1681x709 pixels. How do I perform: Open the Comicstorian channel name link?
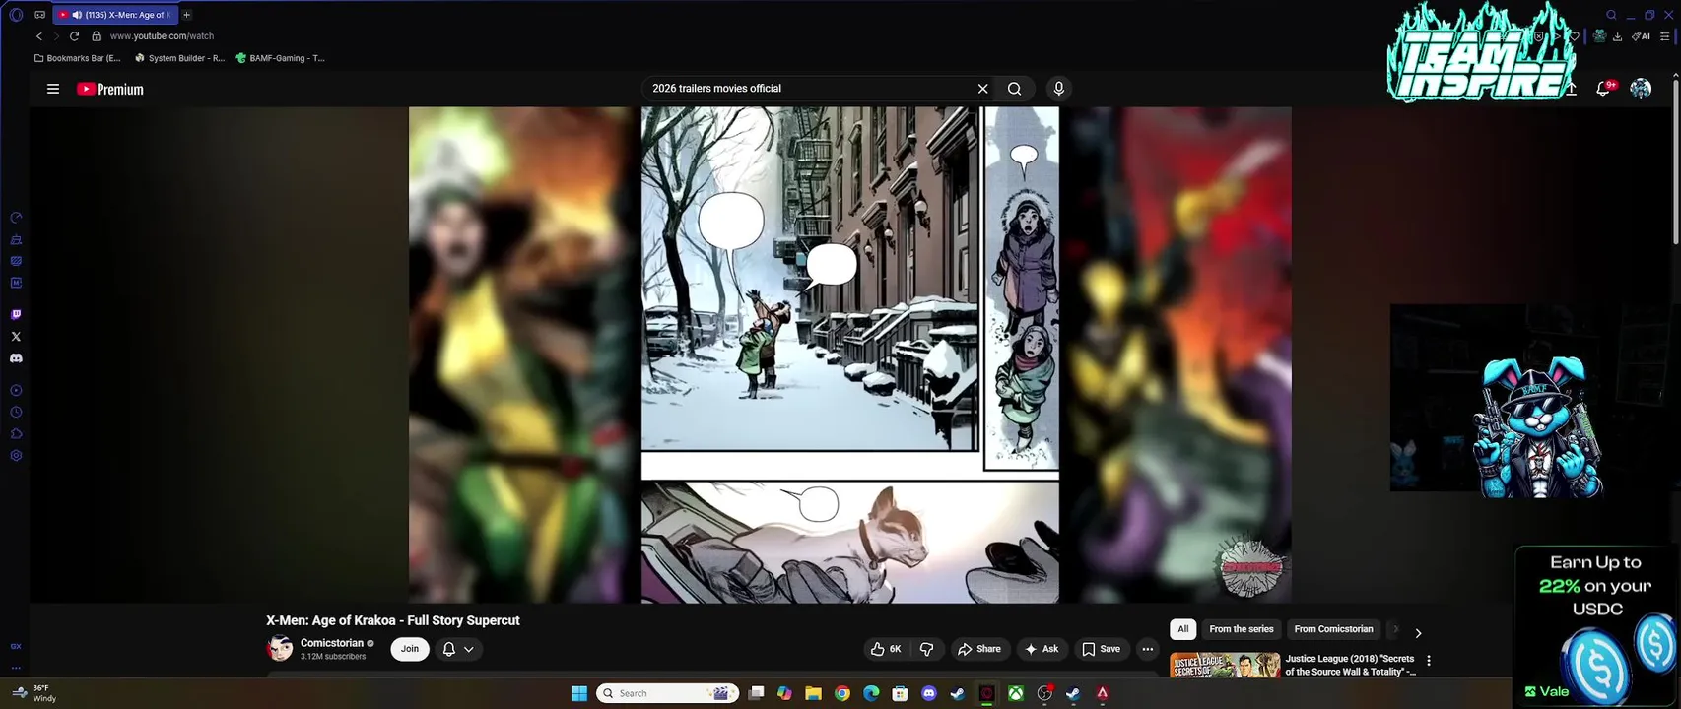[x=332, y=643]
